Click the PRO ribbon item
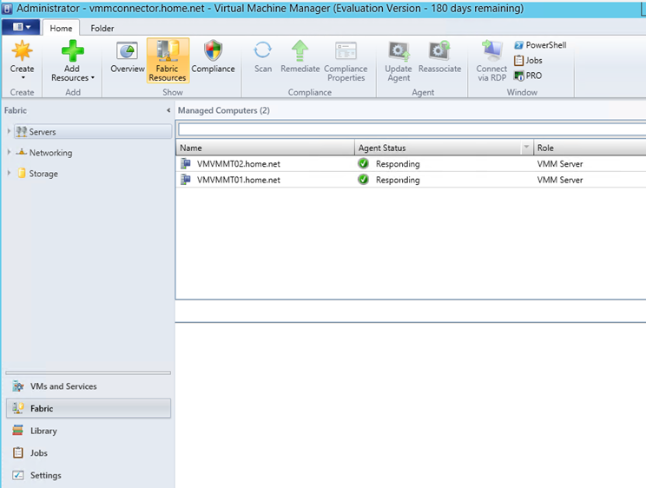This screenshot has width=646, height=488. coord(528,76)
